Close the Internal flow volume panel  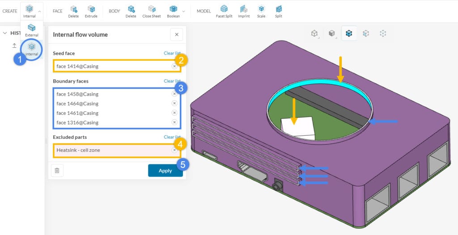coord(177,34)
